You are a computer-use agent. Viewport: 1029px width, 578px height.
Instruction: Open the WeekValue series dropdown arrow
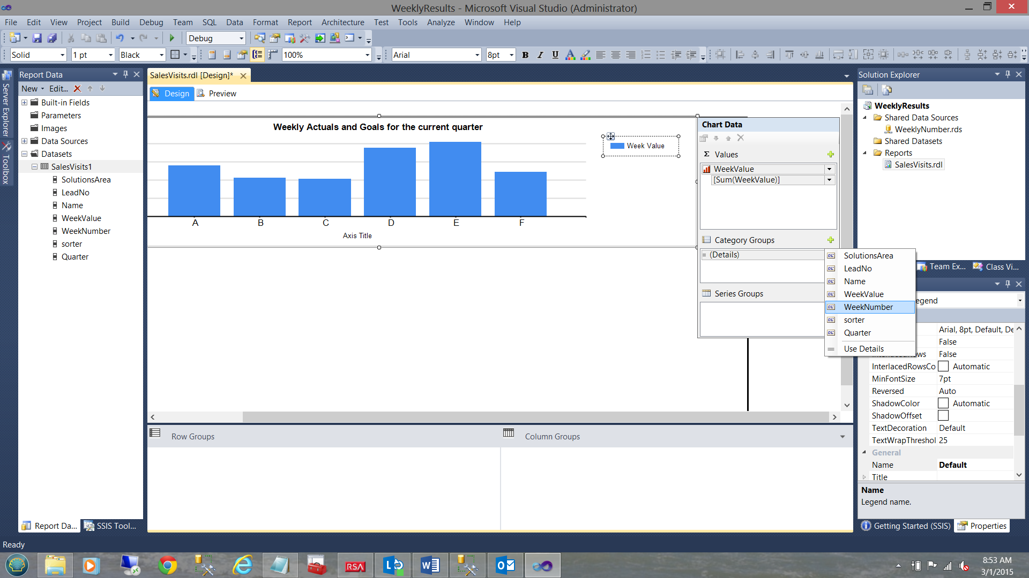829,169
